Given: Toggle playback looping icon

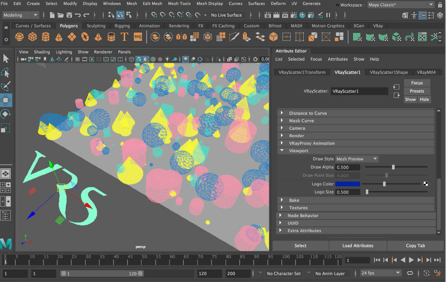Looking at the screenshot, I should [x=410, y=273].
